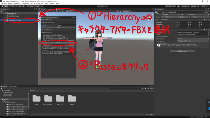210x118 pixels.
Task: Open the Scenes folder thumbnail
Action: coord(72,99)
